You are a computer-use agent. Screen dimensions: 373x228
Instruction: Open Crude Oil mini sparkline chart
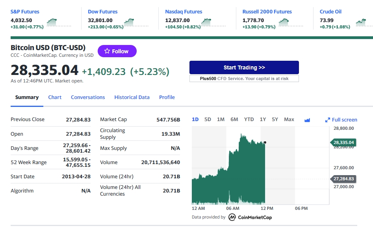(x=364, y=22)
